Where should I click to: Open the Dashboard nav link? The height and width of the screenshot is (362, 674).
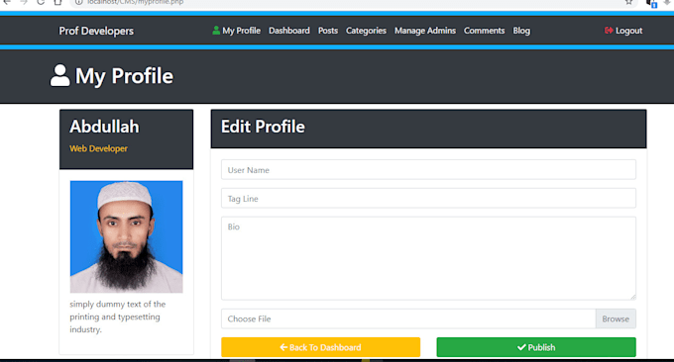click(x=289, y=31)
